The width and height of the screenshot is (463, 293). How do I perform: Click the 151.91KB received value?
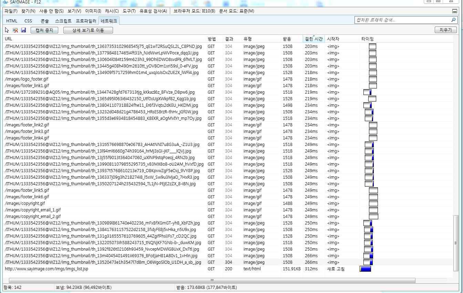click(291, 269)
